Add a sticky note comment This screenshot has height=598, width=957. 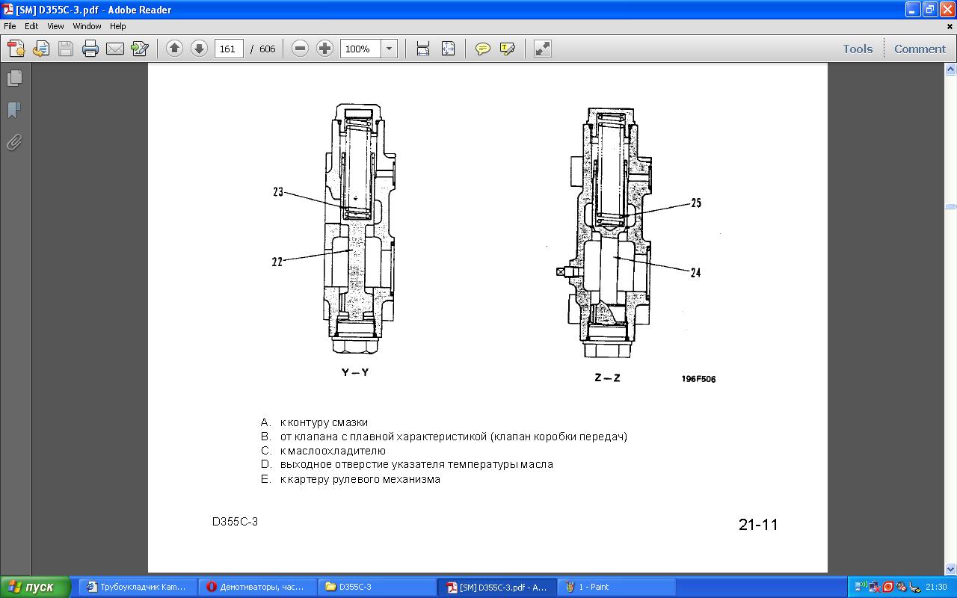point(483,49)
